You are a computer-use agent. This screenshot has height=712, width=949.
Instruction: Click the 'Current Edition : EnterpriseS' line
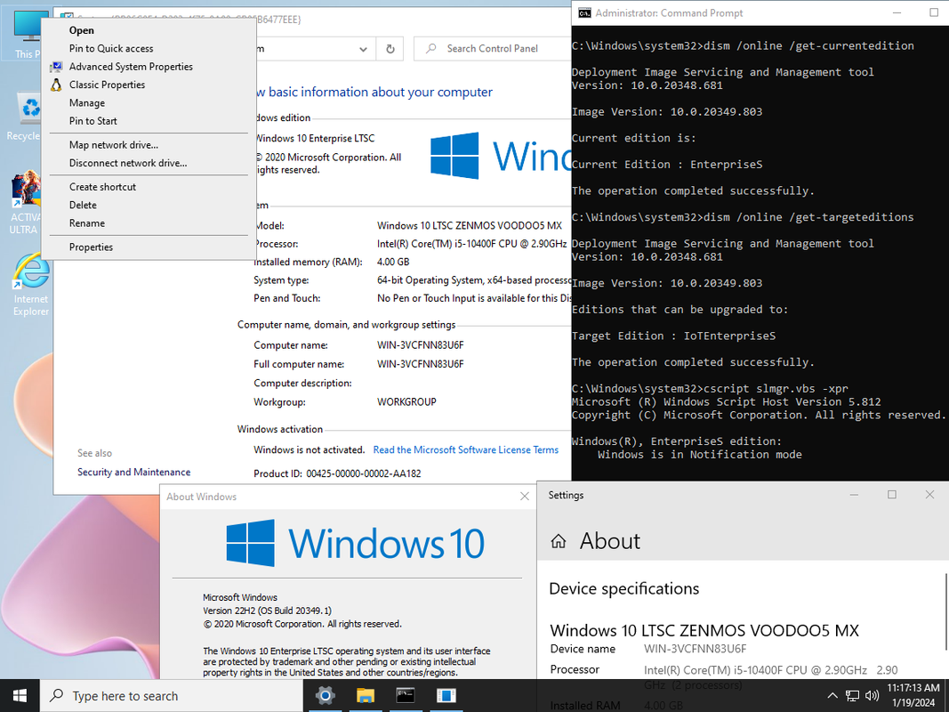[x=667, y=165]
